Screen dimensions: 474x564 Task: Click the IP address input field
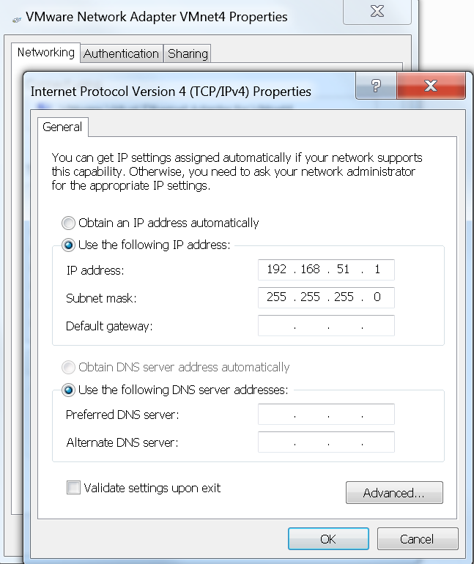point(326,270)
